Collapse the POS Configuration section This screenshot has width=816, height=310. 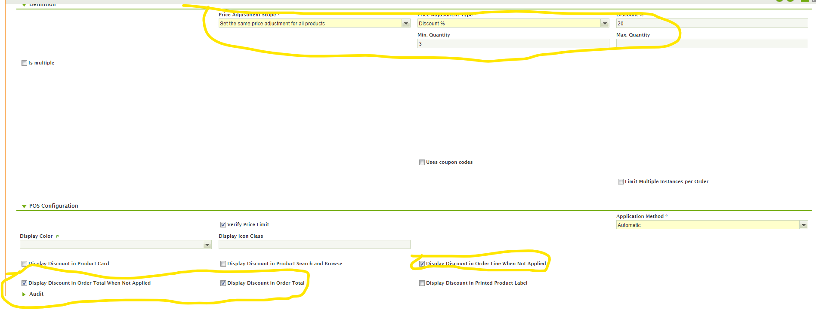[x=24, y=206]
